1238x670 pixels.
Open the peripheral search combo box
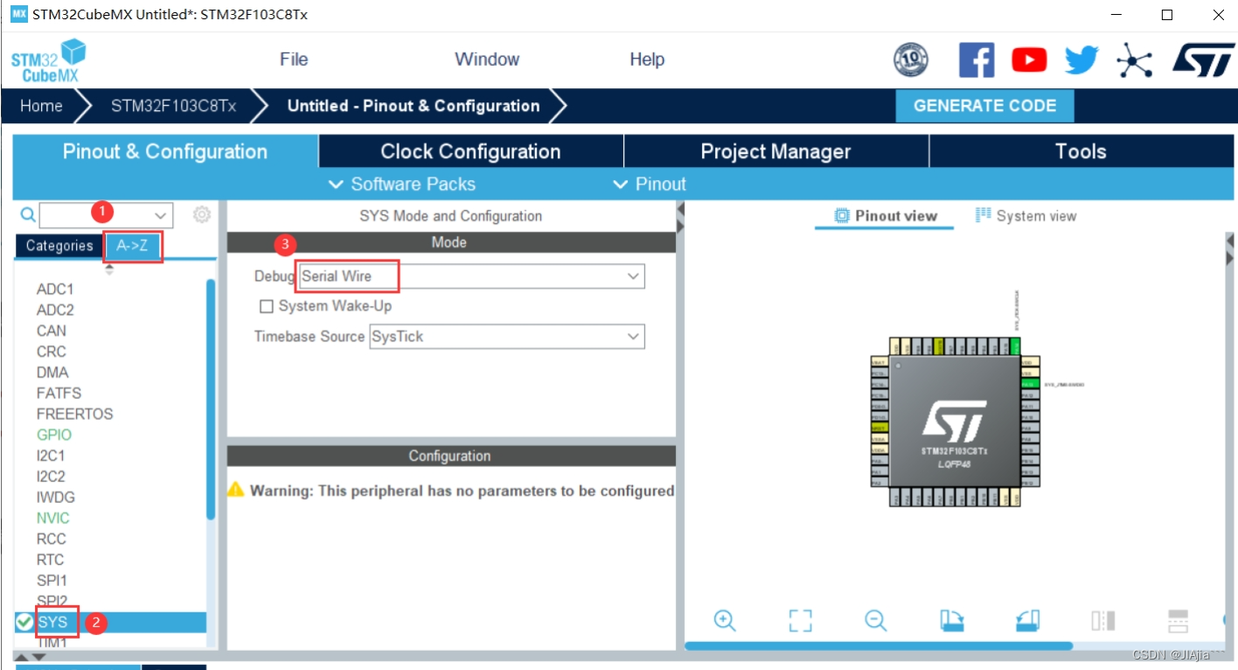pyautogui.click(x=106, y=214)
